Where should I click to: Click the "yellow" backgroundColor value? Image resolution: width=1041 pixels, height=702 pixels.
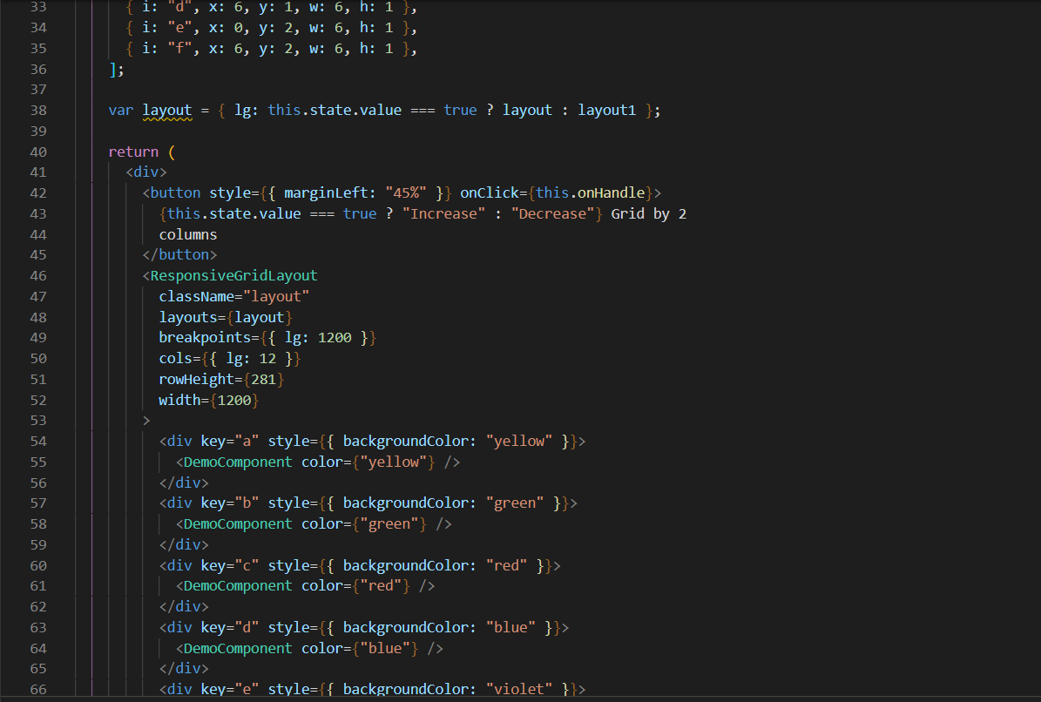click(520, 441)
